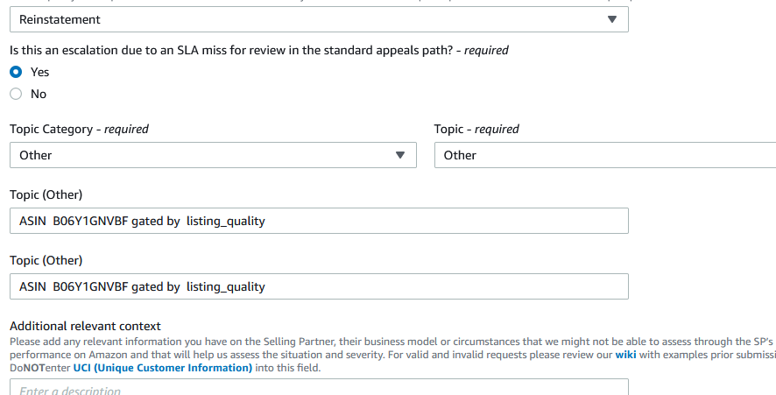776x395 pixels.
Task: Click the "Topic - required" label
Action: [x=476, y=130]
